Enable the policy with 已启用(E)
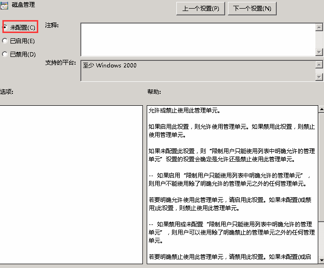This screenshot has width=324, height=268. click(5, 41)
